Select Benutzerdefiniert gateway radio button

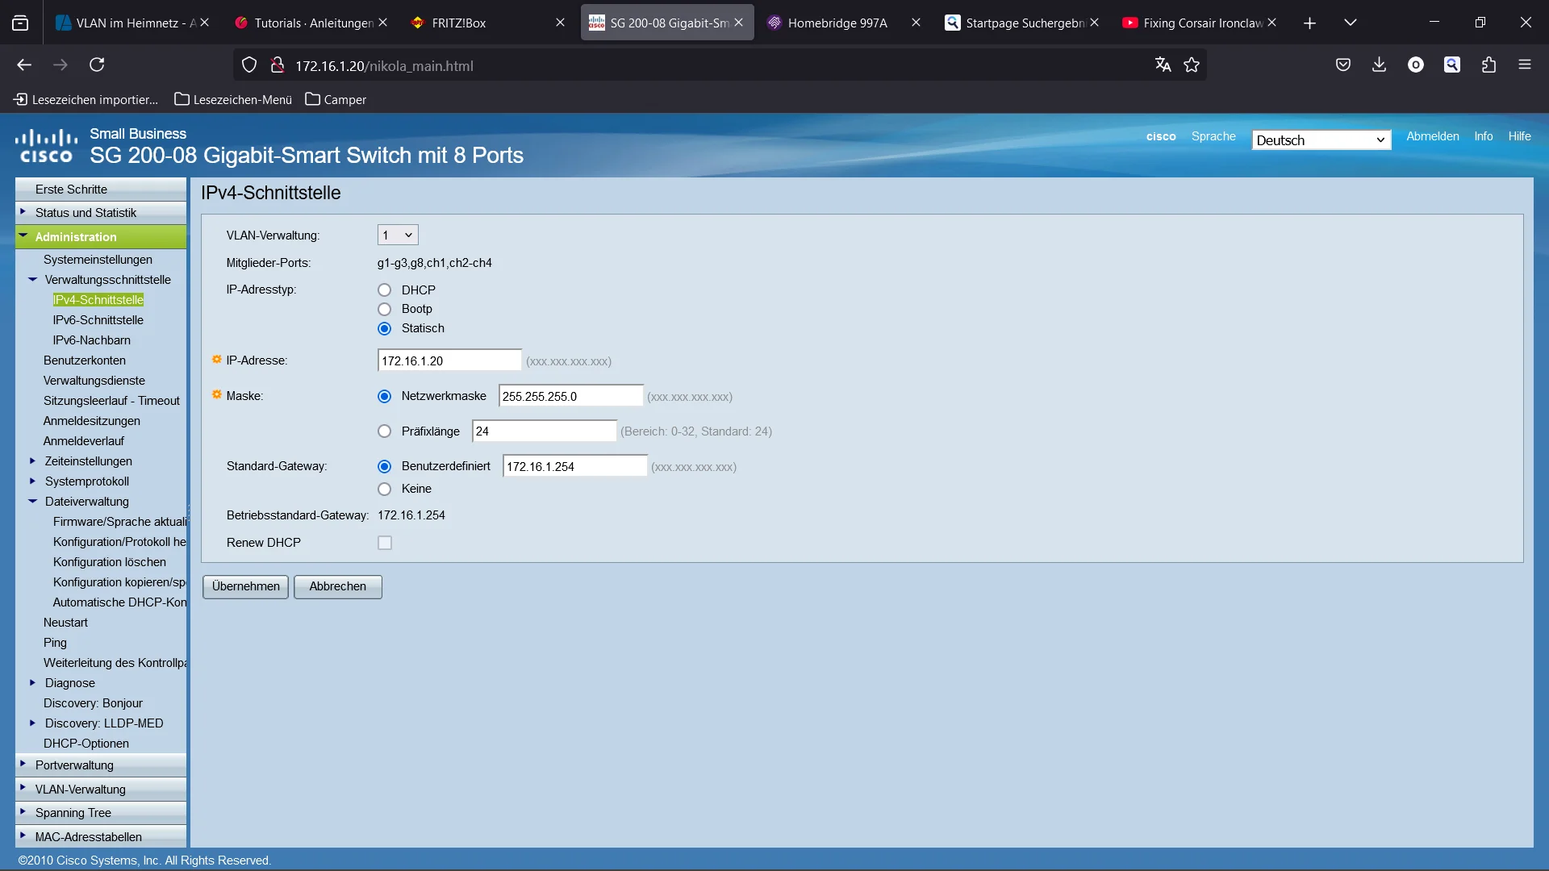pos(385,467)
